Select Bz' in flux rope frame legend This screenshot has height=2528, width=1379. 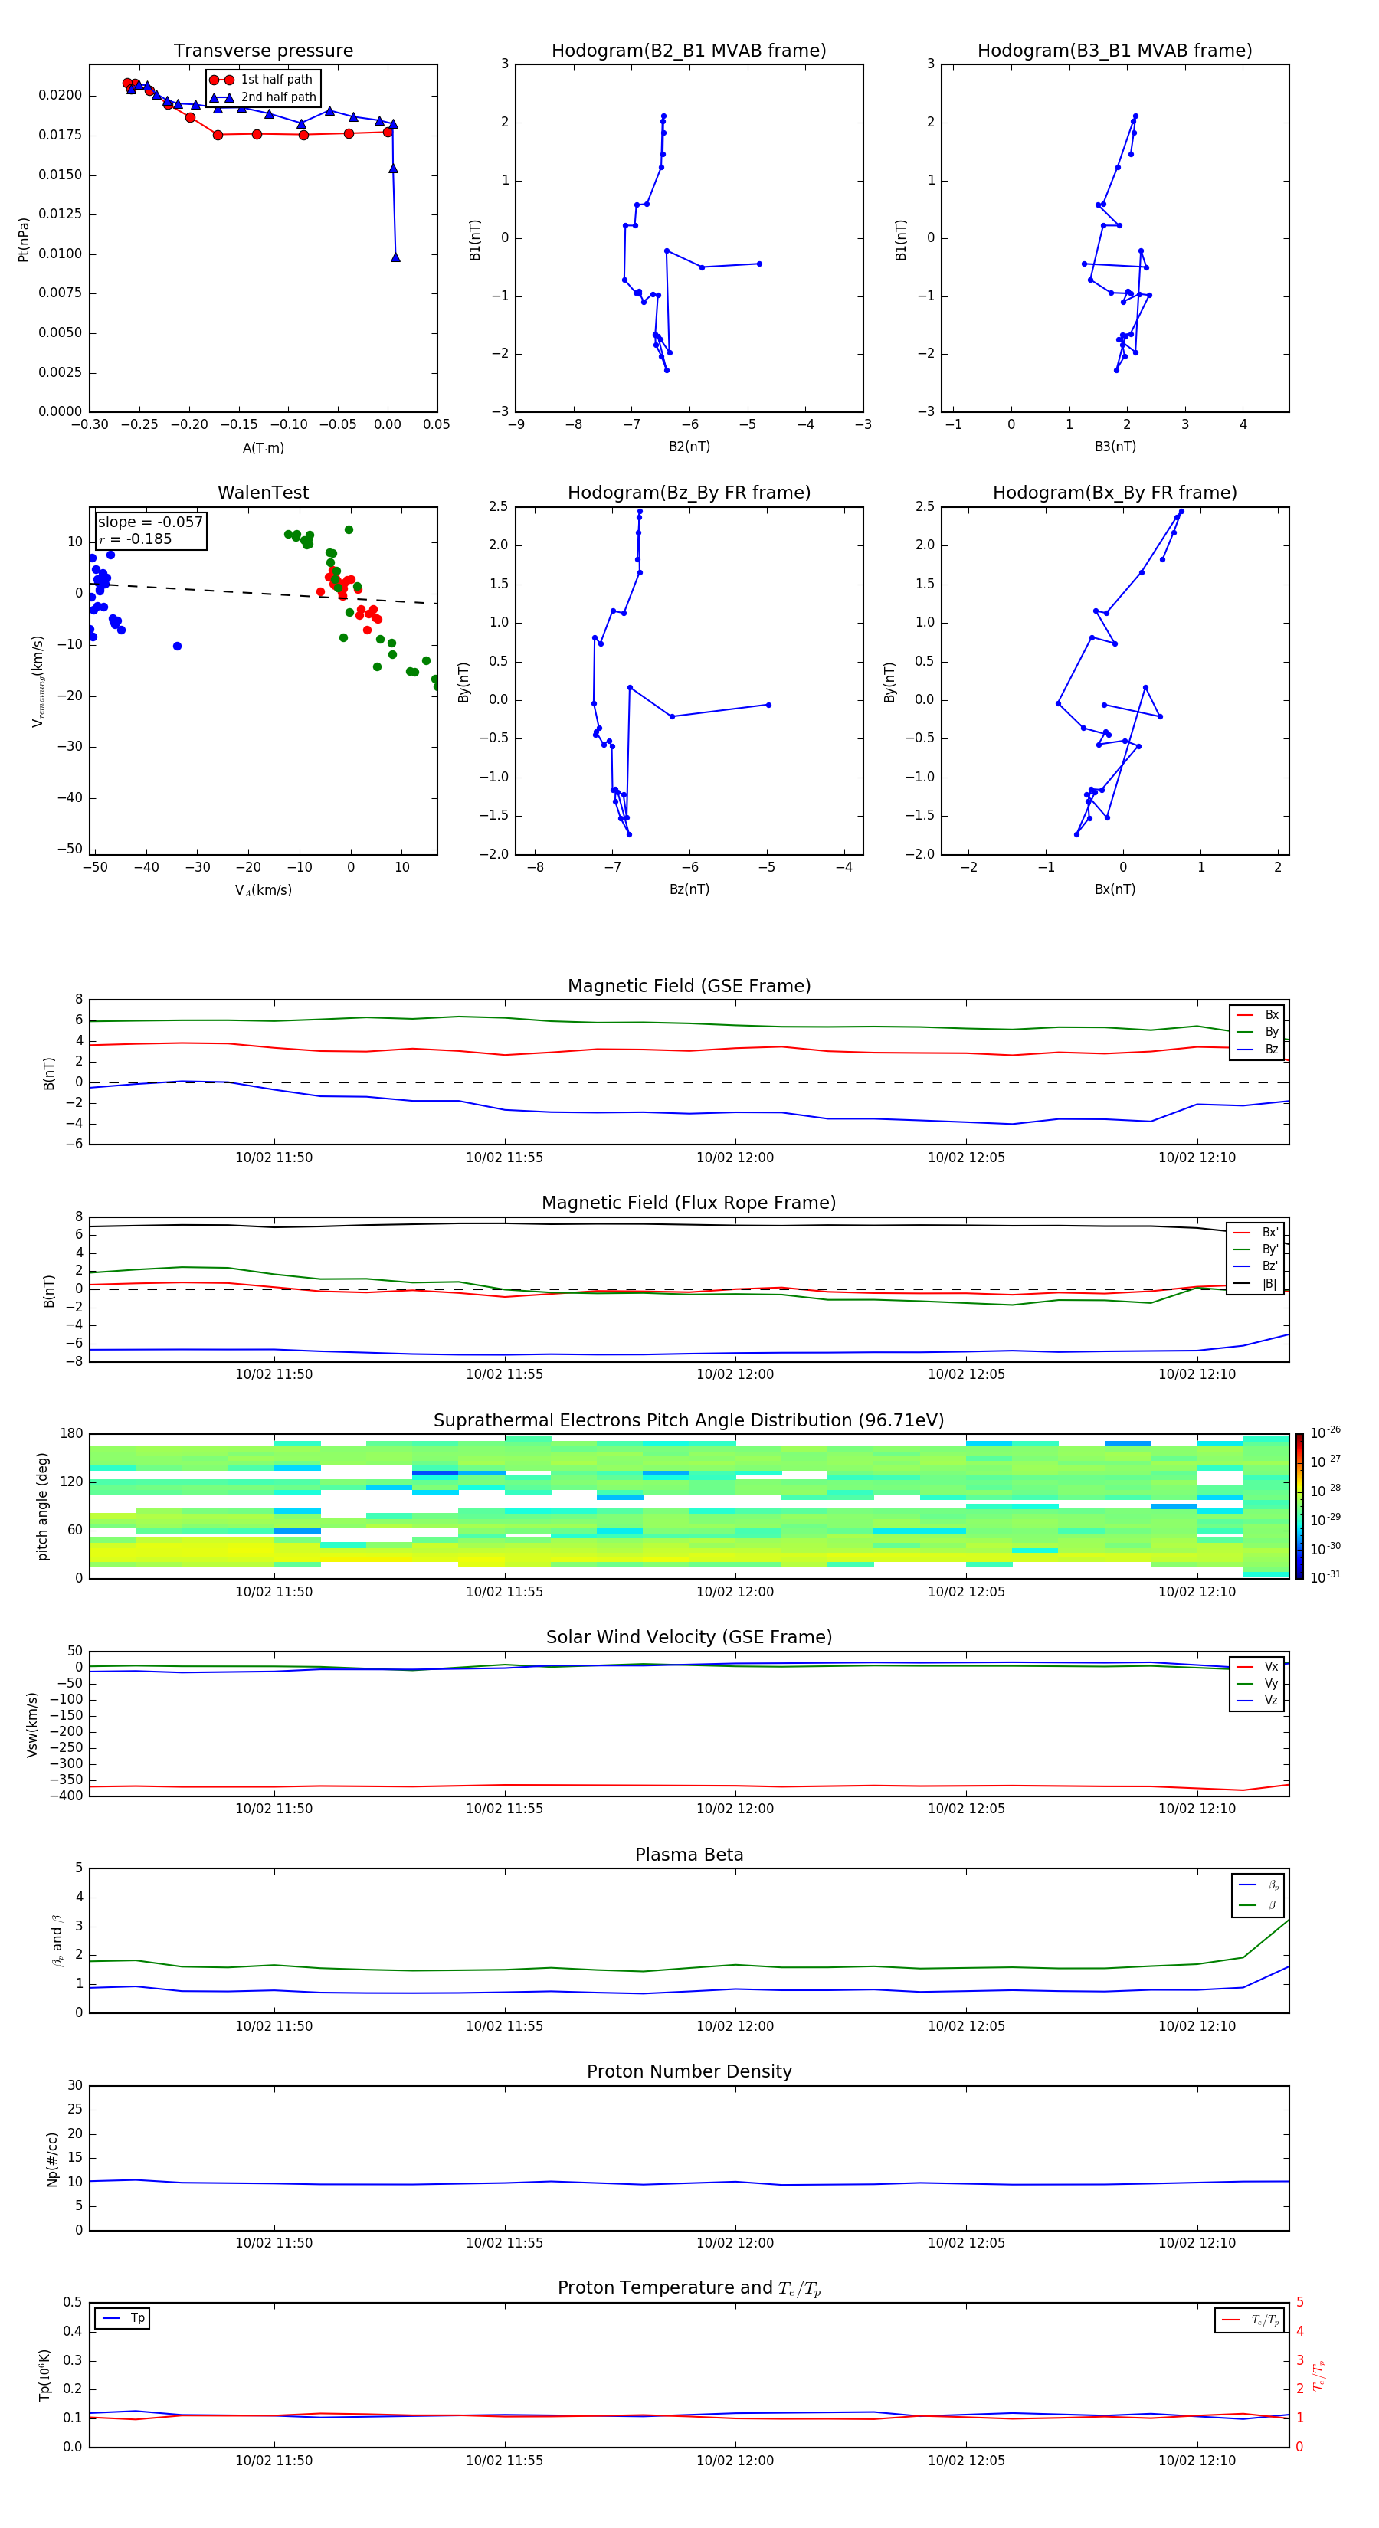[1256, 1266]
